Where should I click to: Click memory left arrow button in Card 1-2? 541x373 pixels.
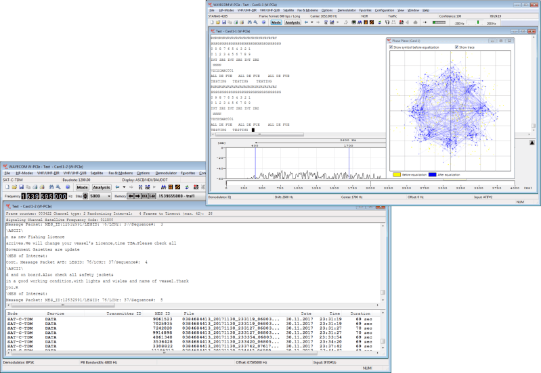click(x=131, y=196)
